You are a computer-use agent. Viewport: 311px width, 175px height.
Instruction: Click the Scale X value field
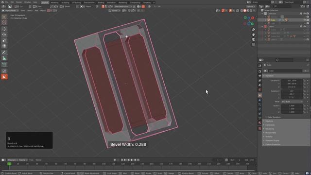292,106
